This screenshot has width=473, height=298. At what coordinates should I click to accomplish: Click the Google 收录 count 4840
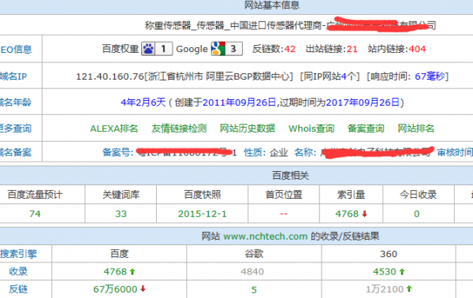pos(252,272)
